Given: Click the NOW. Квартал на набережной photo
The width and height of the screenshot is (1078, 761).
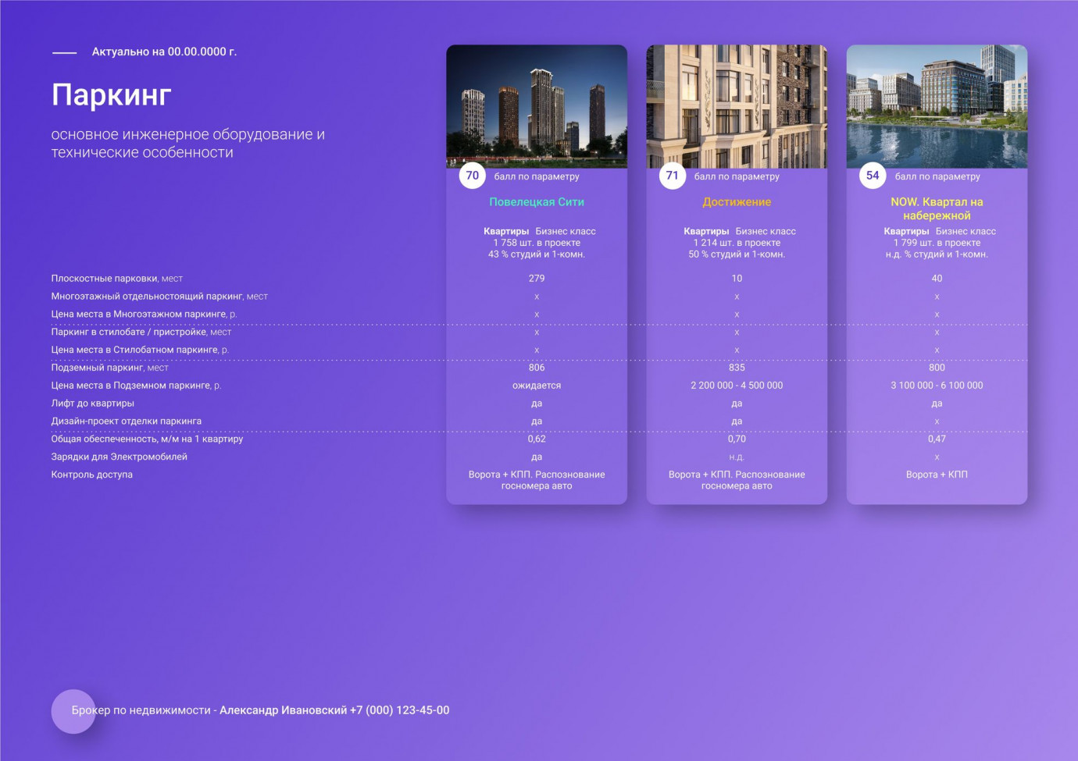Looking at the screenshot, I should tap(937, 106).
